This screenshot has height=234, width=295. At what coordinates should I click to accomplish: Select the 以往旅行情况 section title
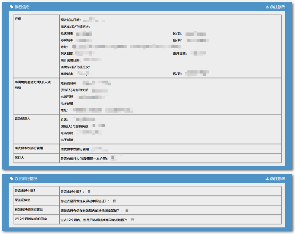(26, 179)
